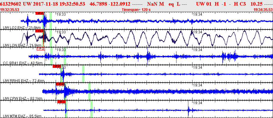The image size is (273, 118).
Task: Select the P 0 pick flag on MTM trace
Action: click(62, 102)
